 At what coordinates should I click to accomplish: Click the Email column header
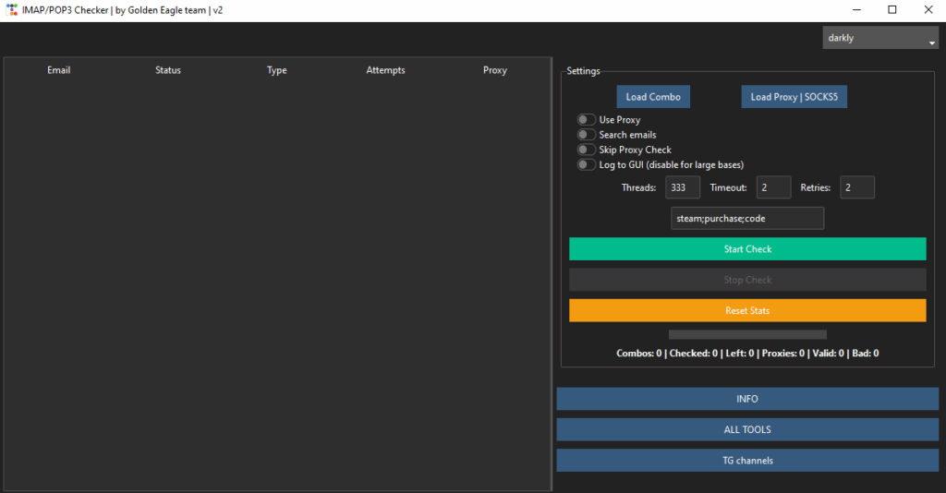point(59,70)
